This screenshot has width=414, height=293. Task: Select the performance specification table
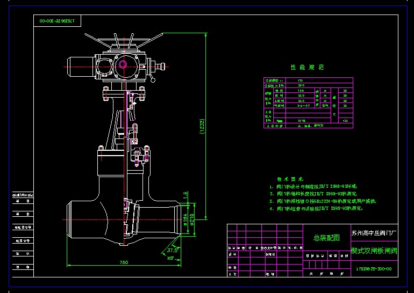tap(309, 102)
